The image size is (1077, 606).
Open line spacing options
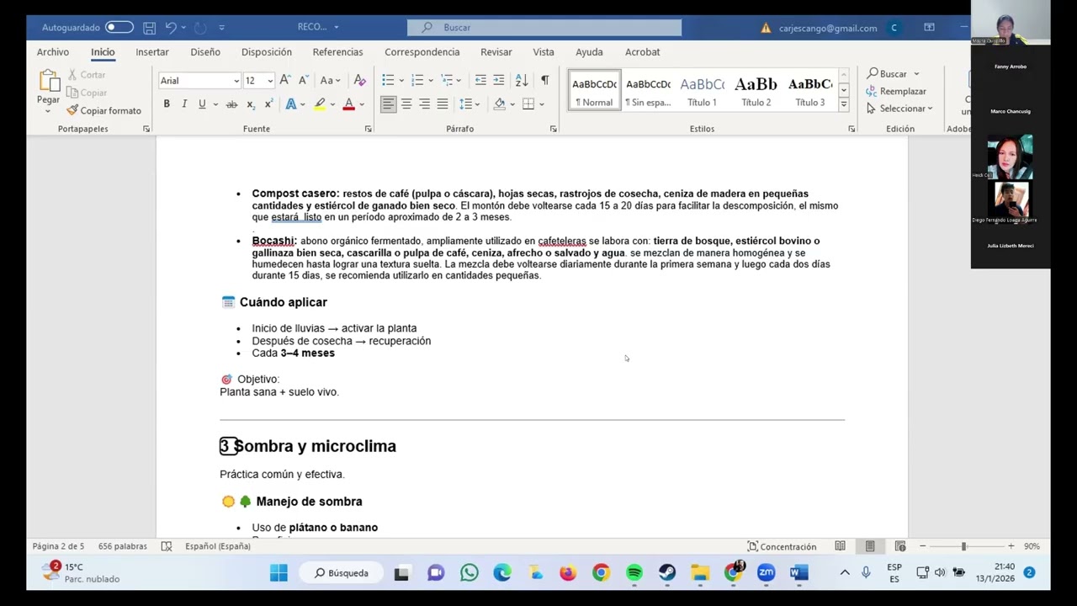pos(470,104)
